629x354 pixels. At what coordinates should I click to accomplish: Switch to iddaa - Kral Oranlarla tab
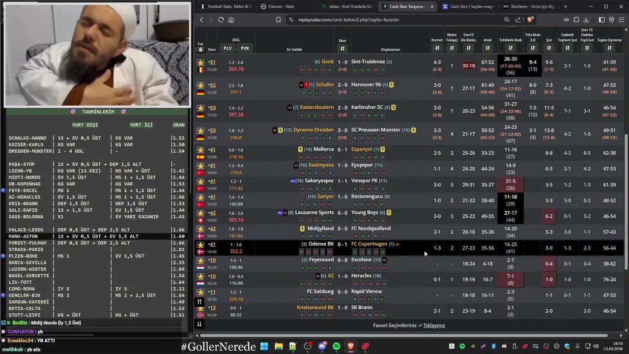(x=347, y=6)
